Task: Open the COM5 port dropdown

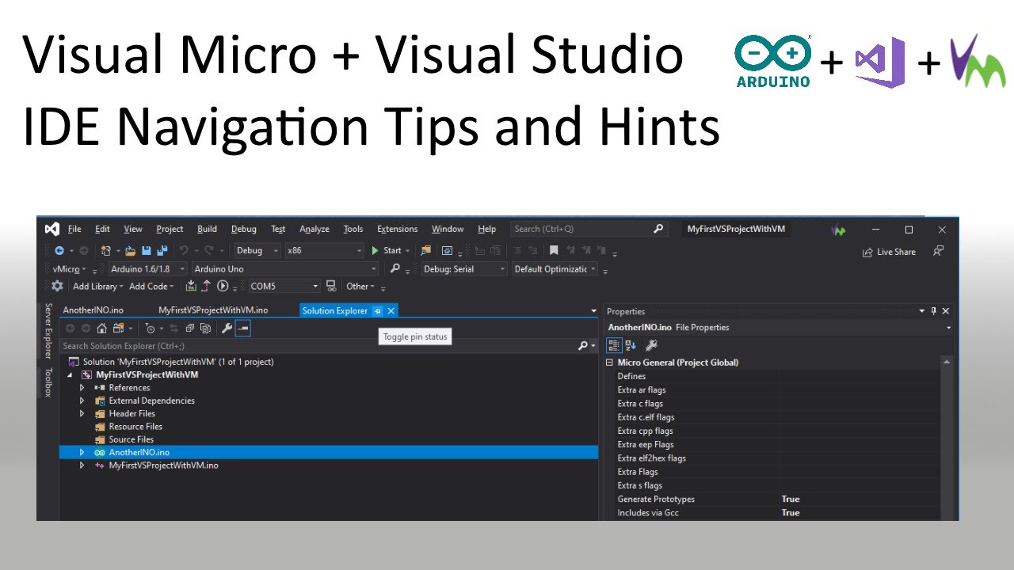Action: tap(284, 286)
